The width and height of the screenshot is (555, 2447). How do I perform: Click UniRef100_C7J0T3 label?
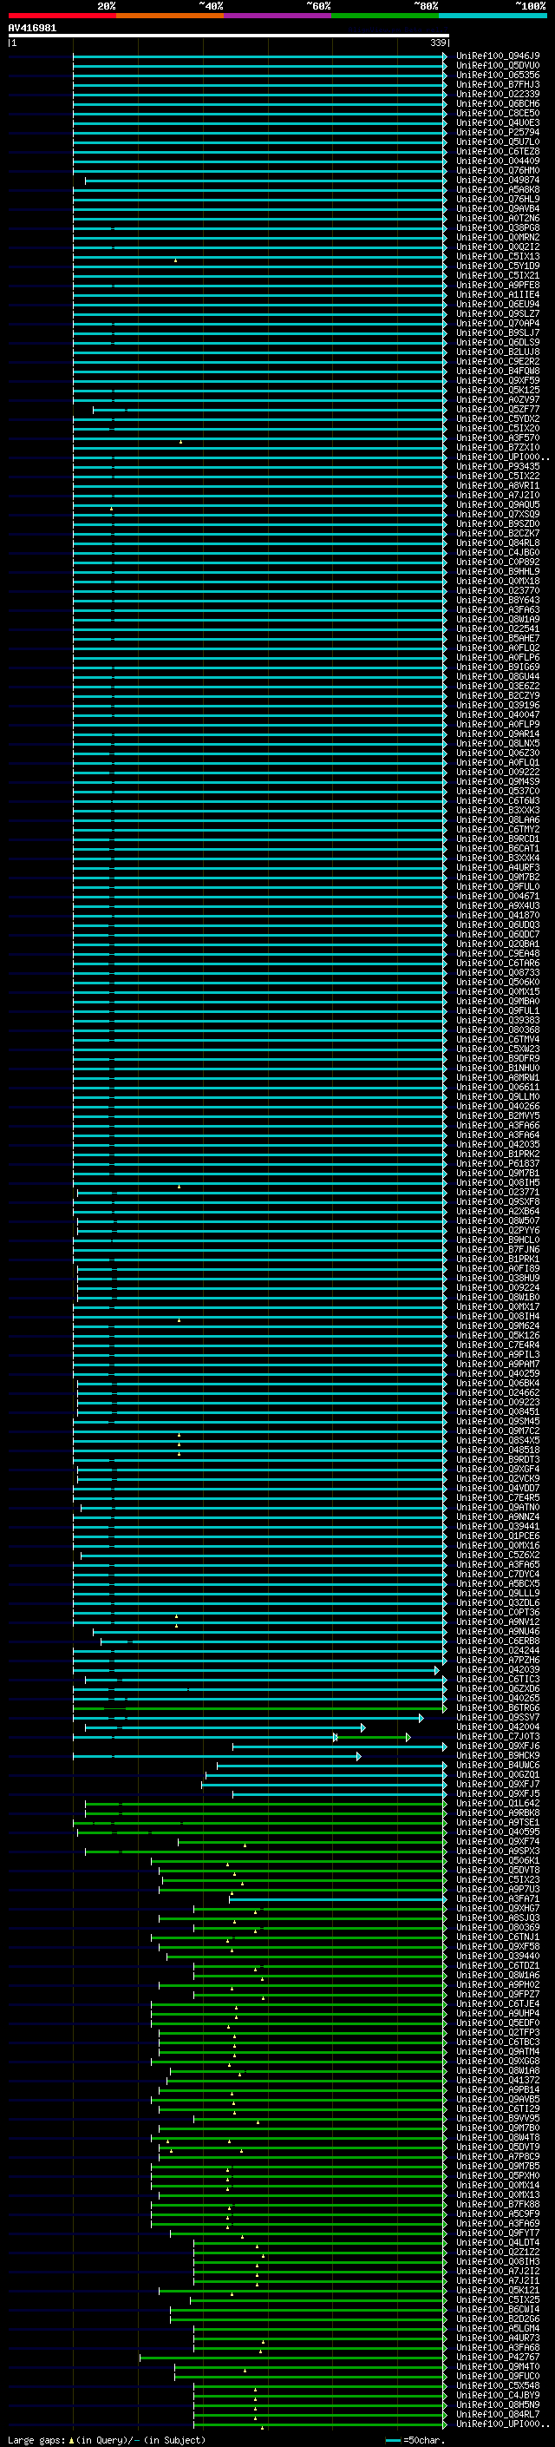(x=498, y=1736)
